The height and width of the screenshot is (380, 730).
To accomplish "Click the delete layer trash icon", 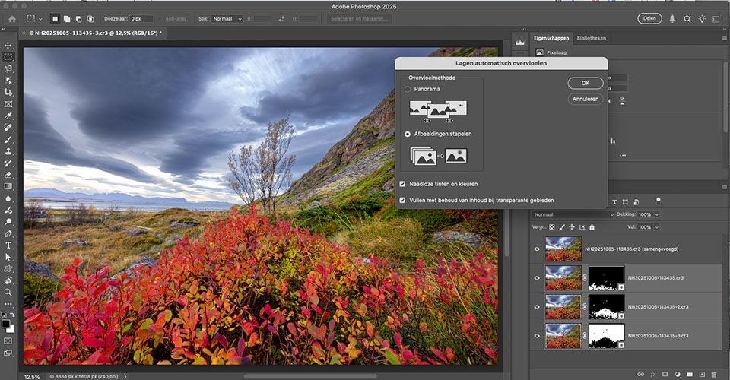I will click(x=713, y=374).
